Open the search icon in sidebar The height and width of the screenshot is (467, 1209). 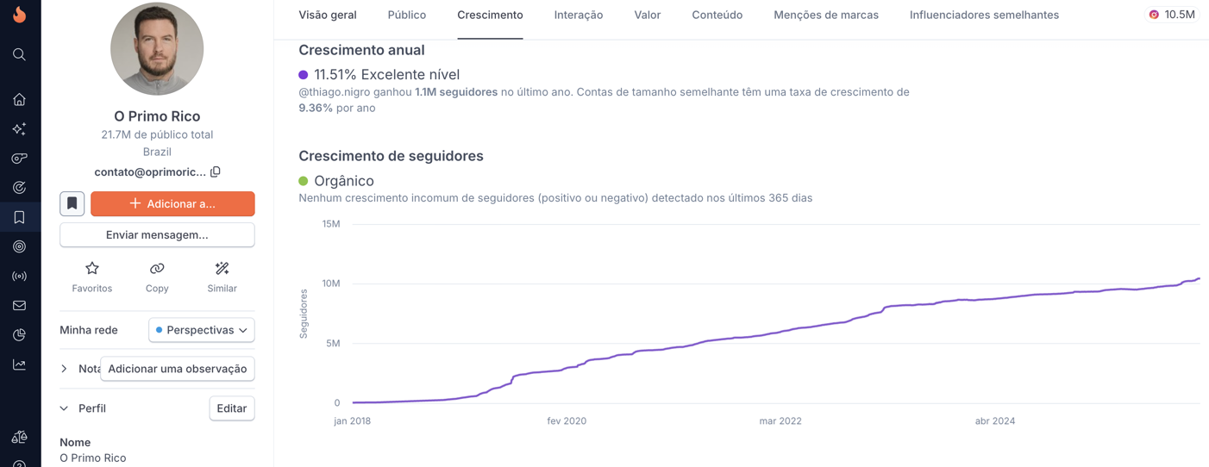(19, 54)
